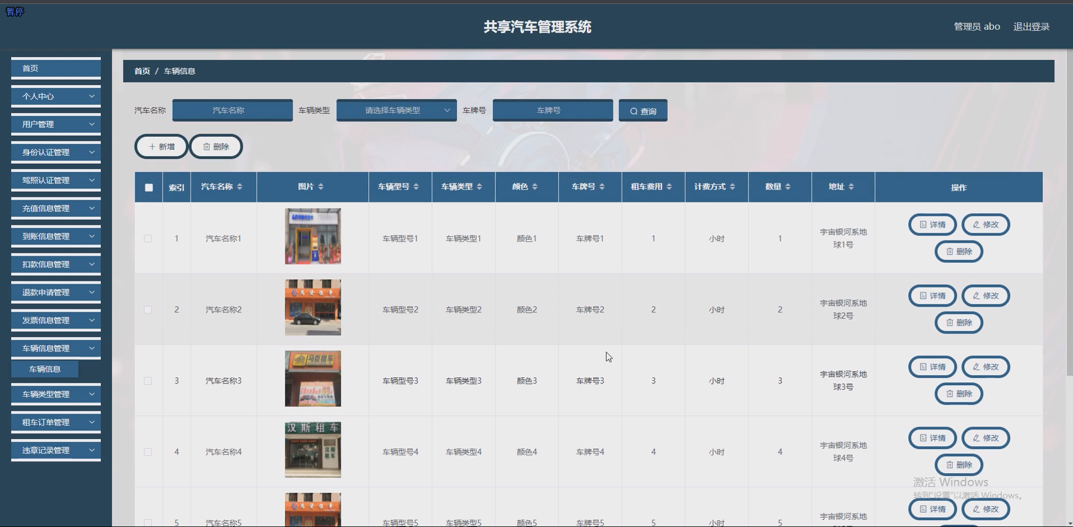
Task: Sort table by 颜色 column arrows
Action: pyautogui.click(x=535, y=187)
